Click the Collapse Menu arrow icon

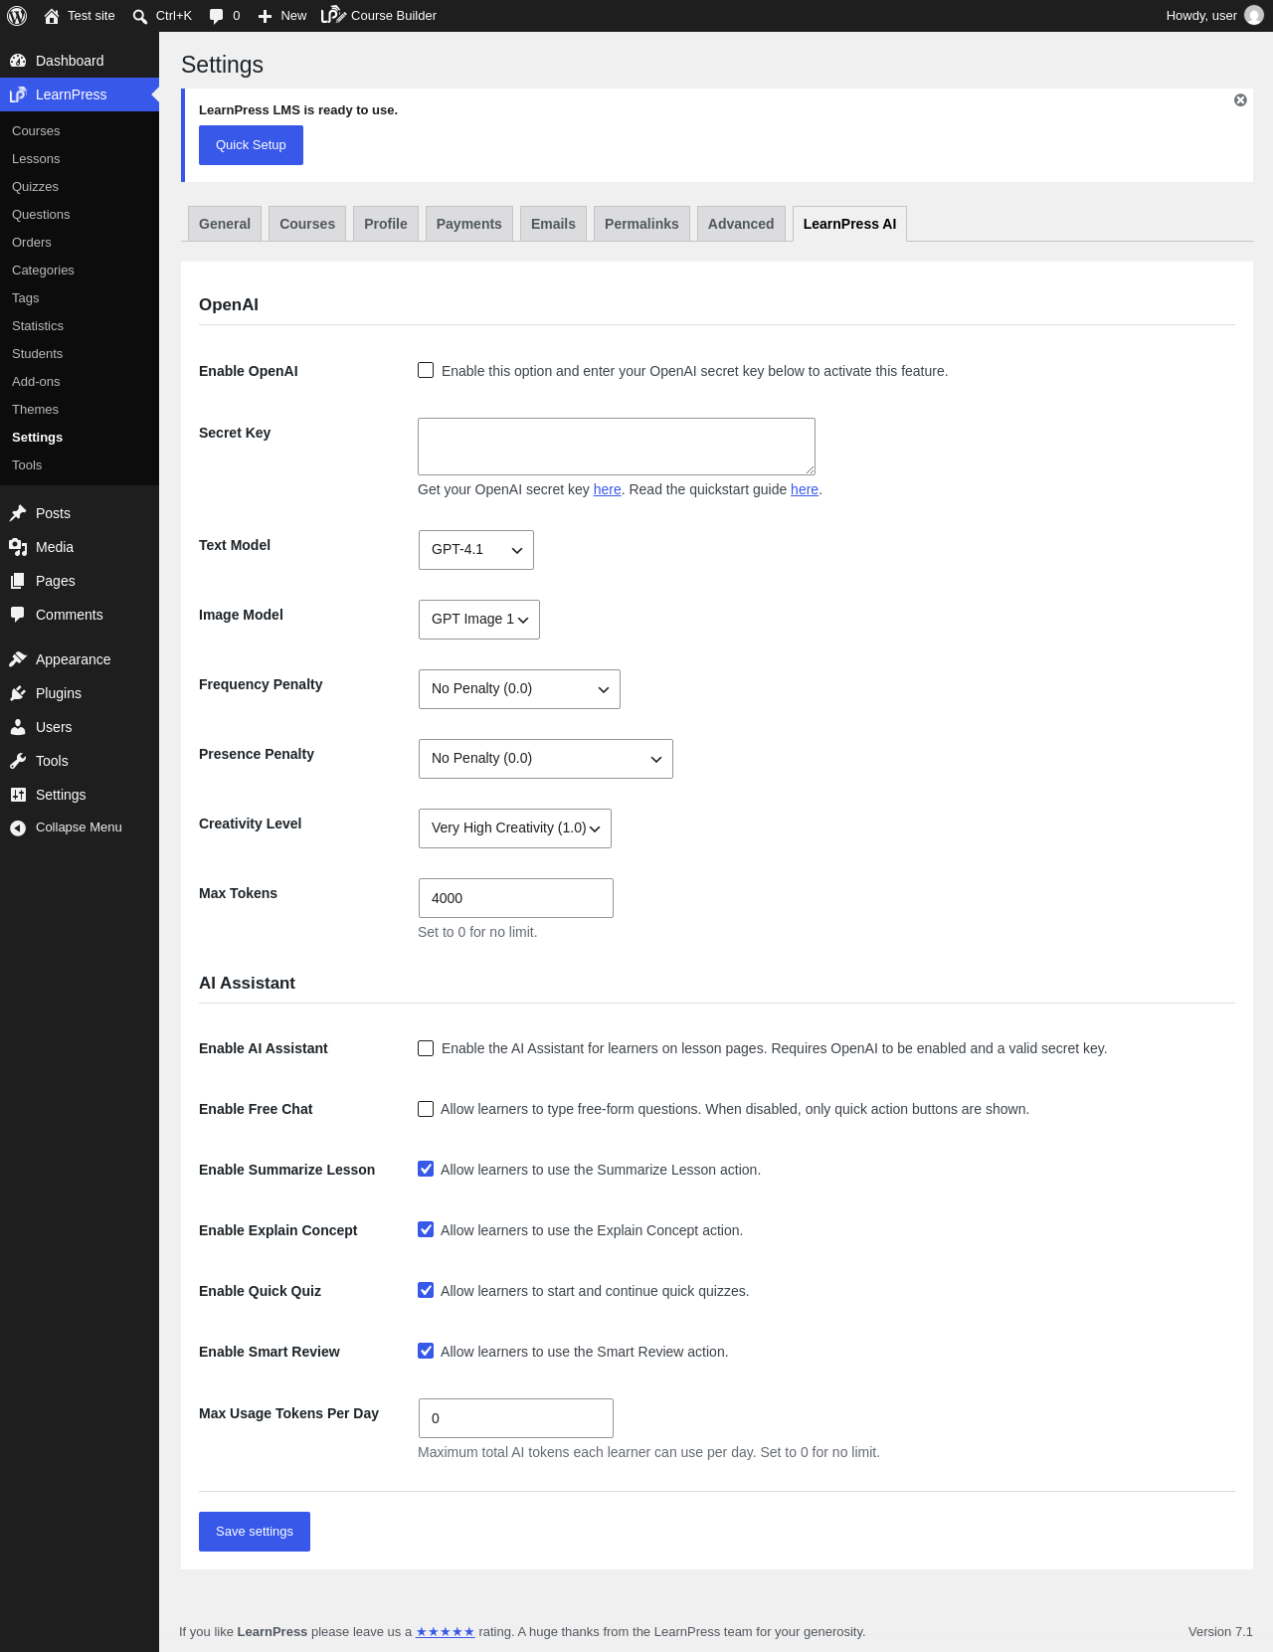[18, 827]
